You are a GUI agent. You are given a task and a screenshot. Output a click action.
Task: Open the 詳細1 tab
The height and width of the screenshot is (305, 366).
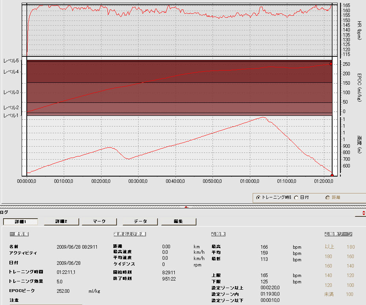coord(20,221)
